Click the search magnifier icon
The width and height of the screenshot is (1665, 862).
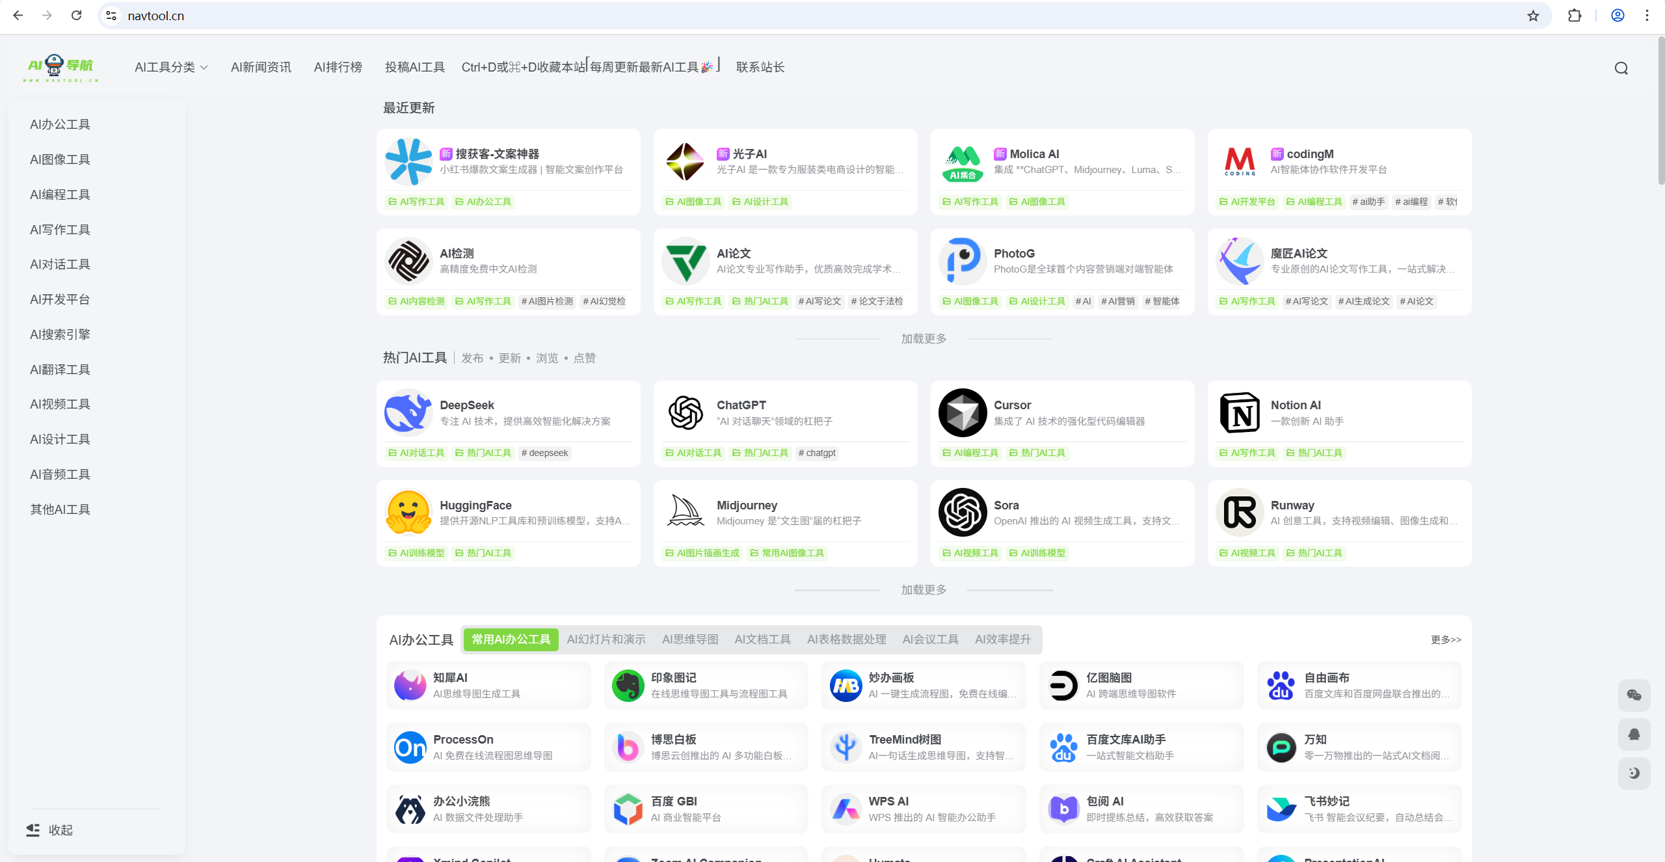tap(1621, 68)
